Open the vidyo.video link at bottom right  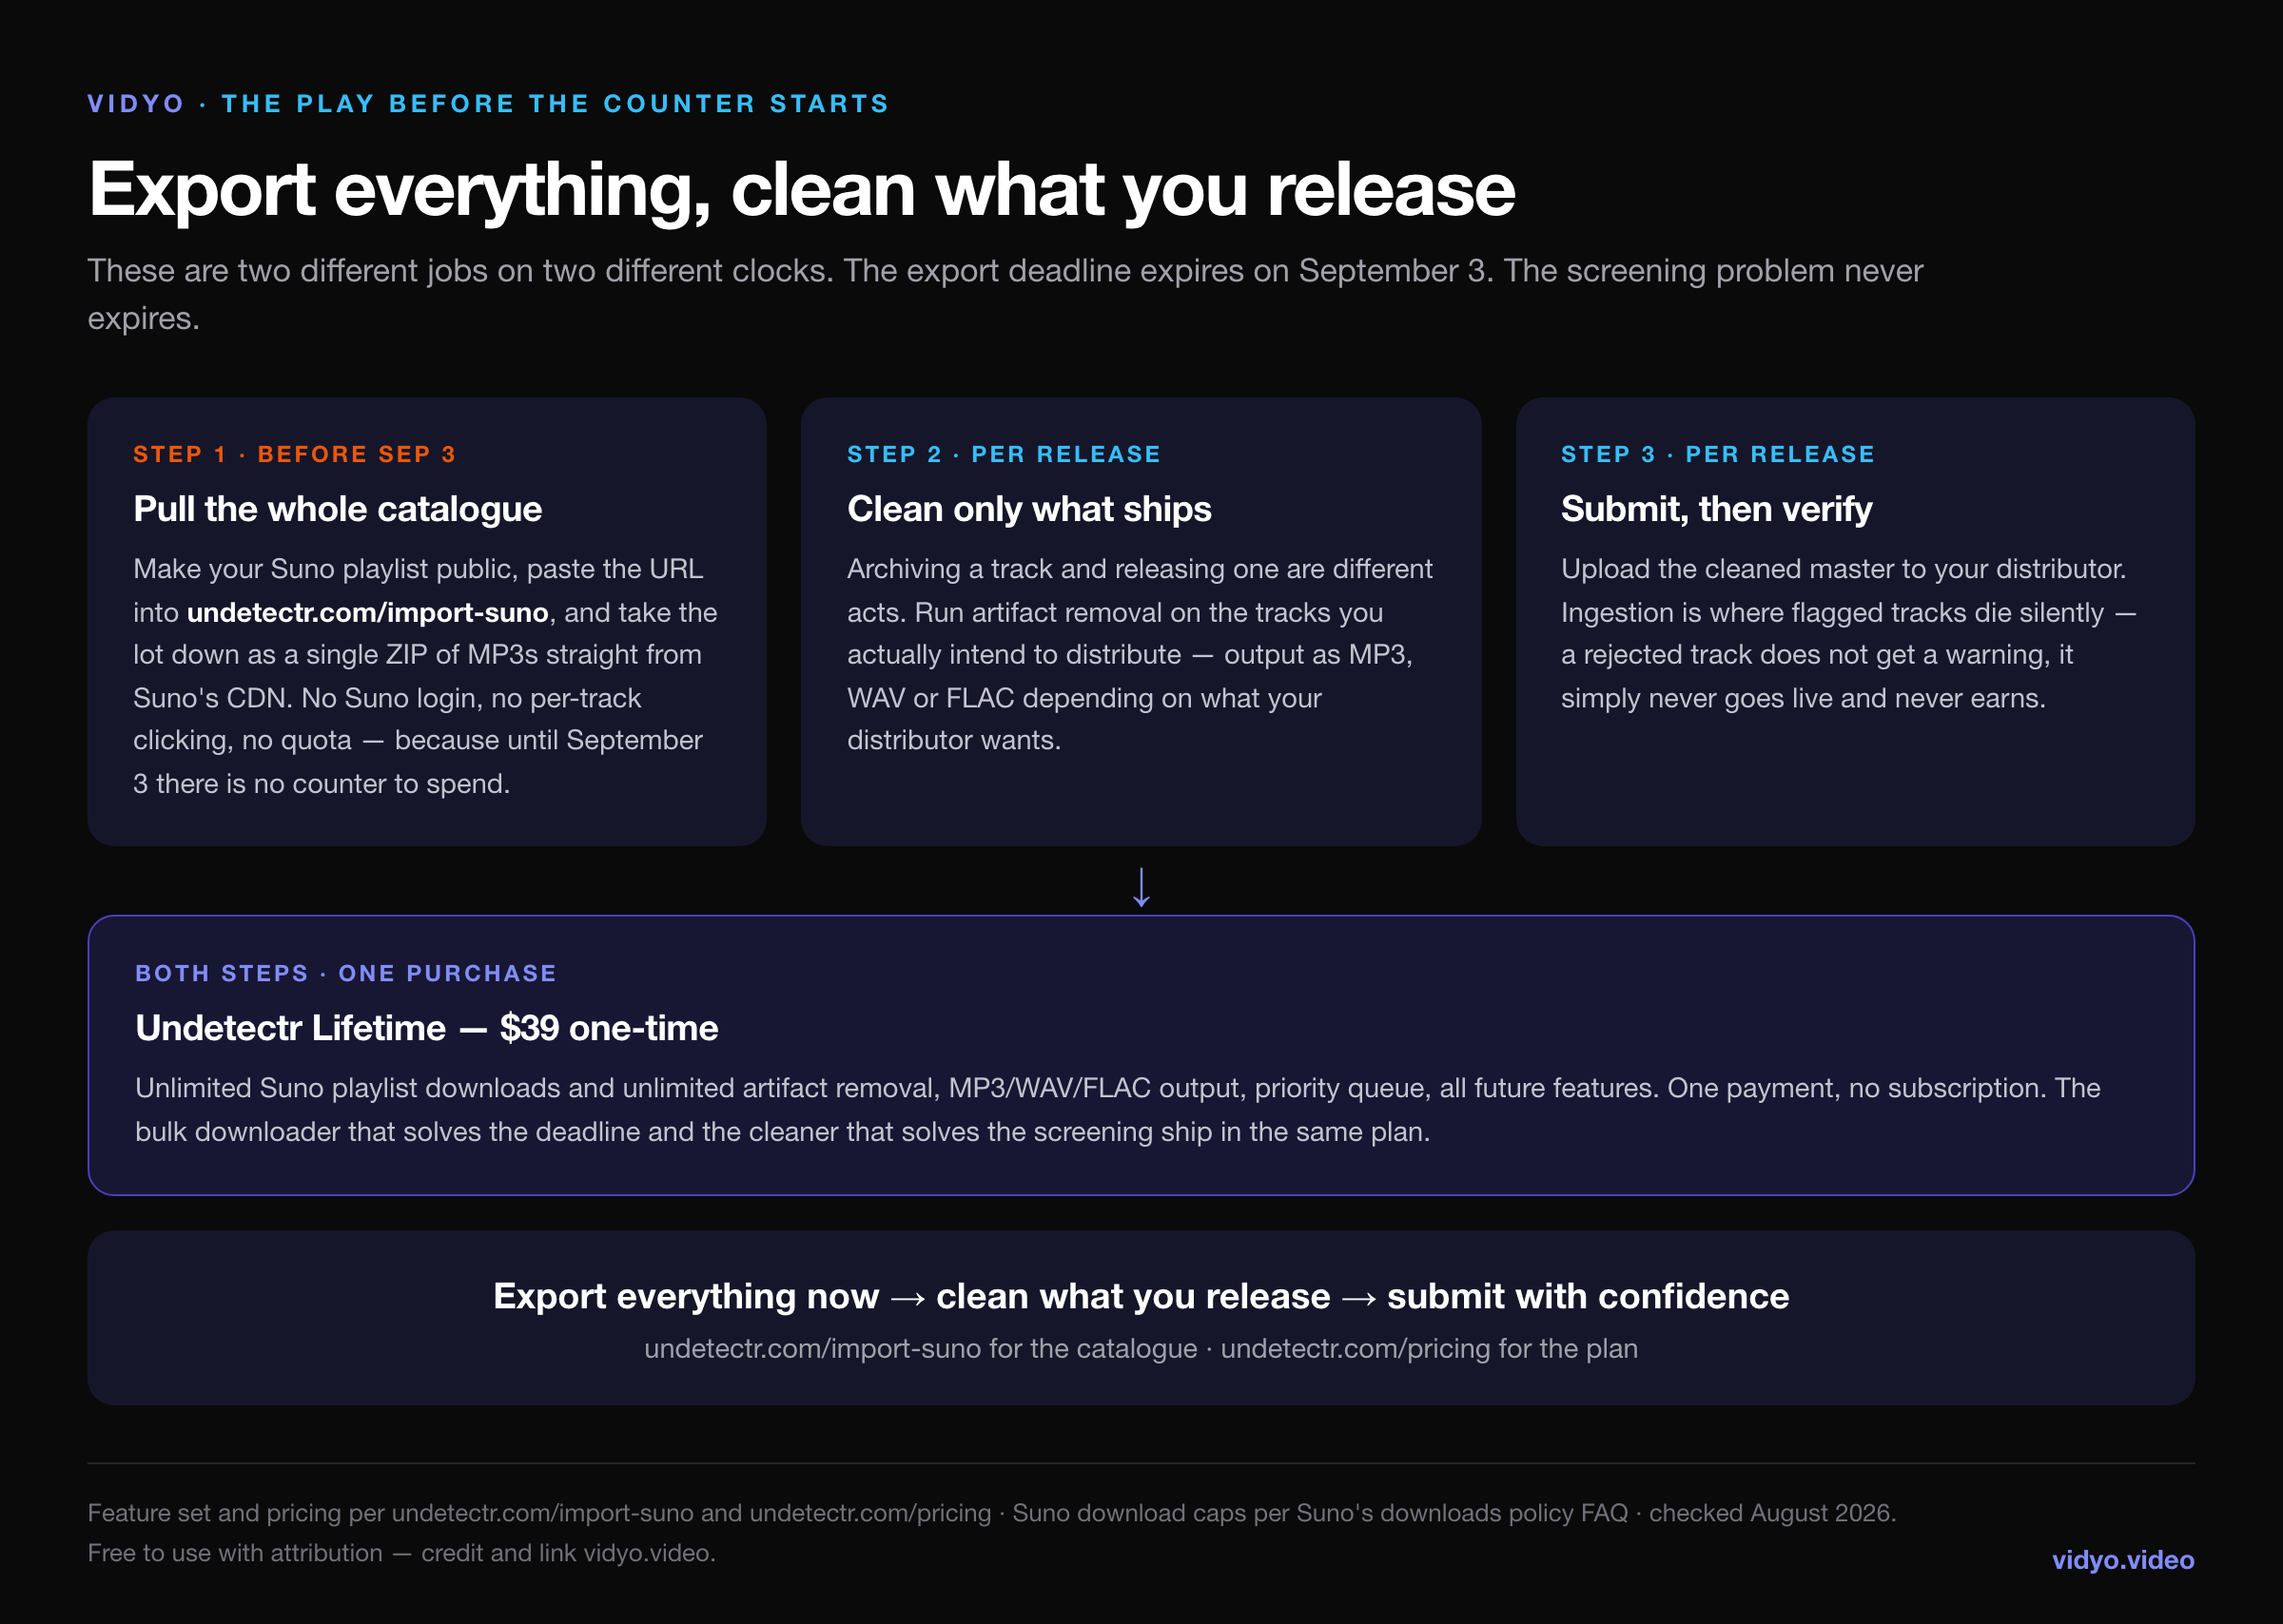[2123, 1560]
